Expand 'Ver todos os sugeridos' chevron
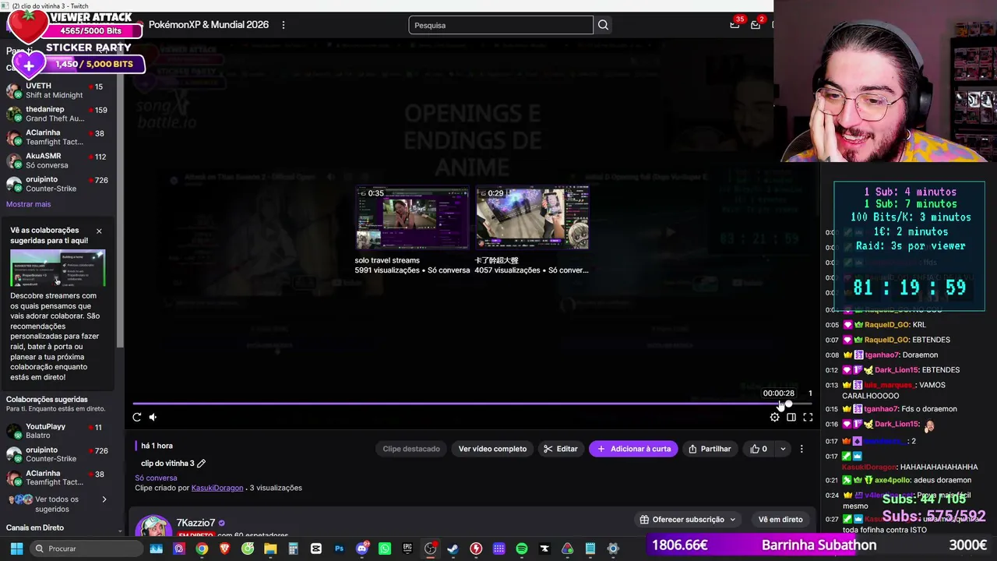Image resolution: width=997 pixels, height=561 pixels. point(104,499)
